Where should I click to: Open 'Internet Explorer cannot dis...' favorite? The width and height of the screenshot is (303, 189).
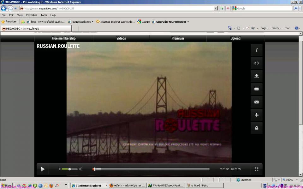[116, 22]
